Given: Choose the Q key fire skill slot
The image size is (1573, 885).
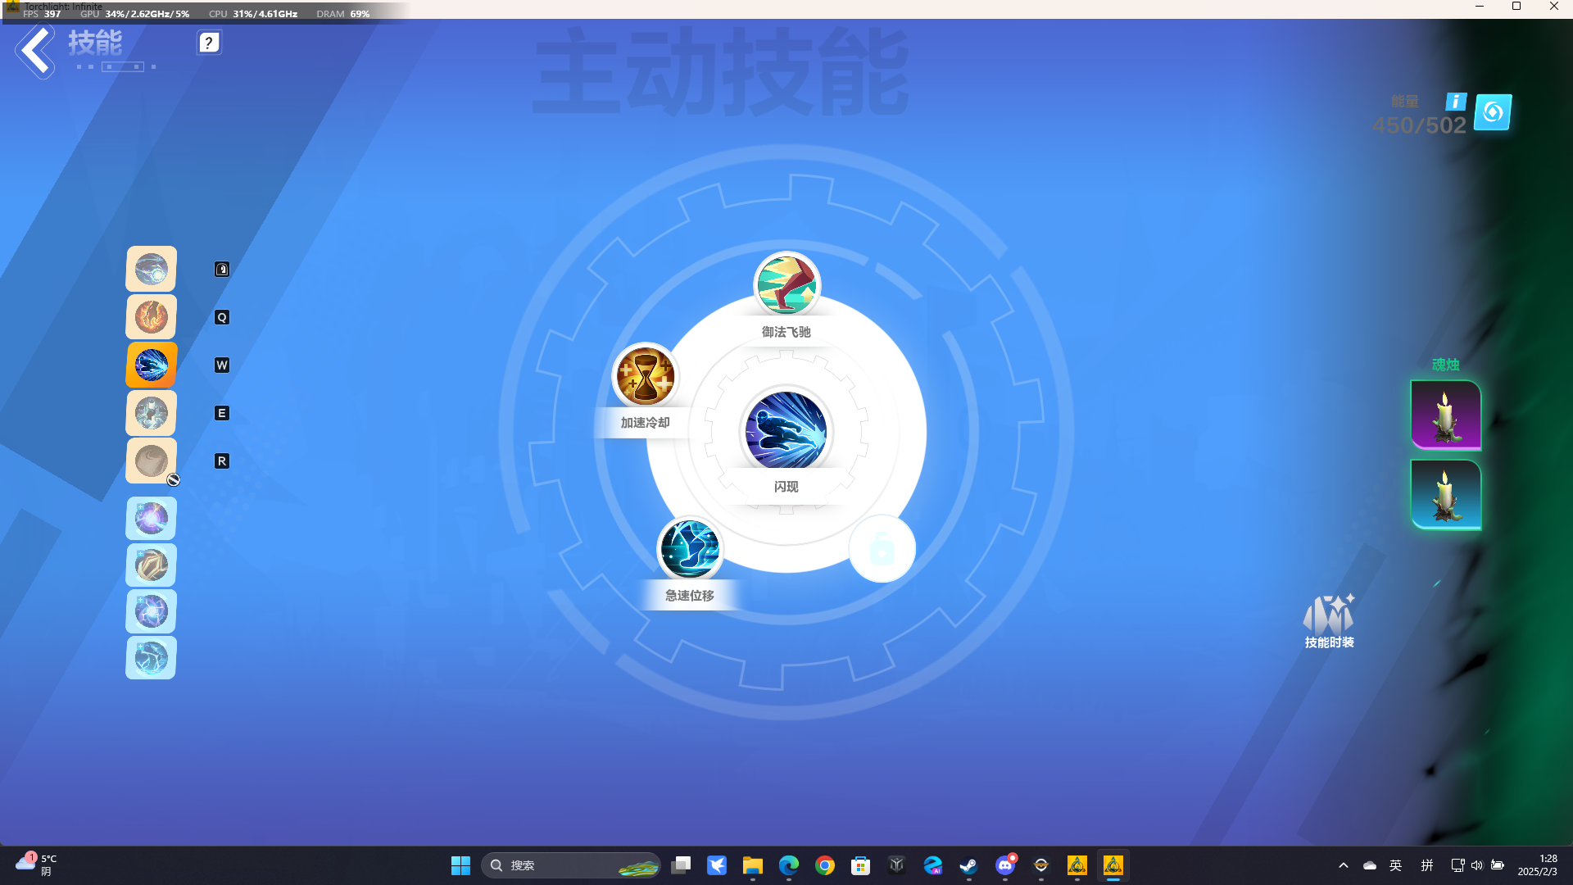Looking at the screenshot, I should (151, 317).
